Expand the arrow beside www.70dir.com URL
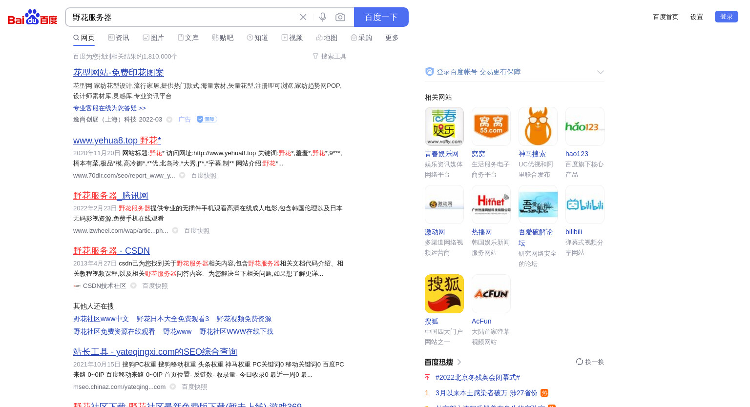Image resolution: width=750 pixels, height=407 pixels. 182,175
